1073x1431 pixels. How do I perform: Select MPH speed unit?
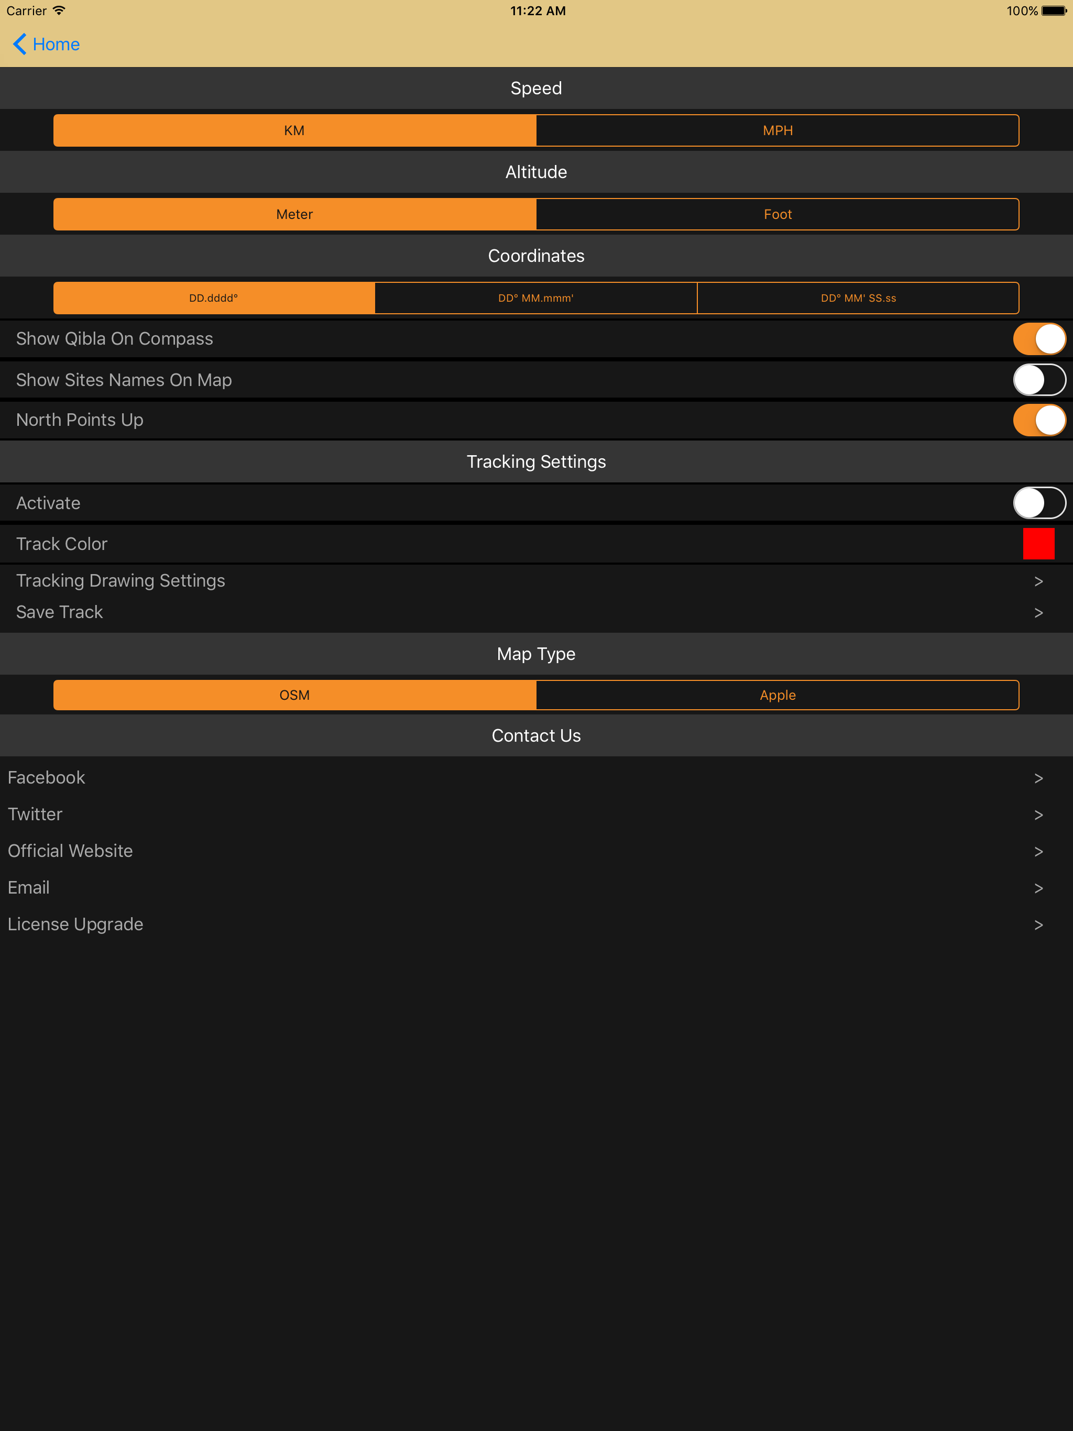tap(778, 130)
